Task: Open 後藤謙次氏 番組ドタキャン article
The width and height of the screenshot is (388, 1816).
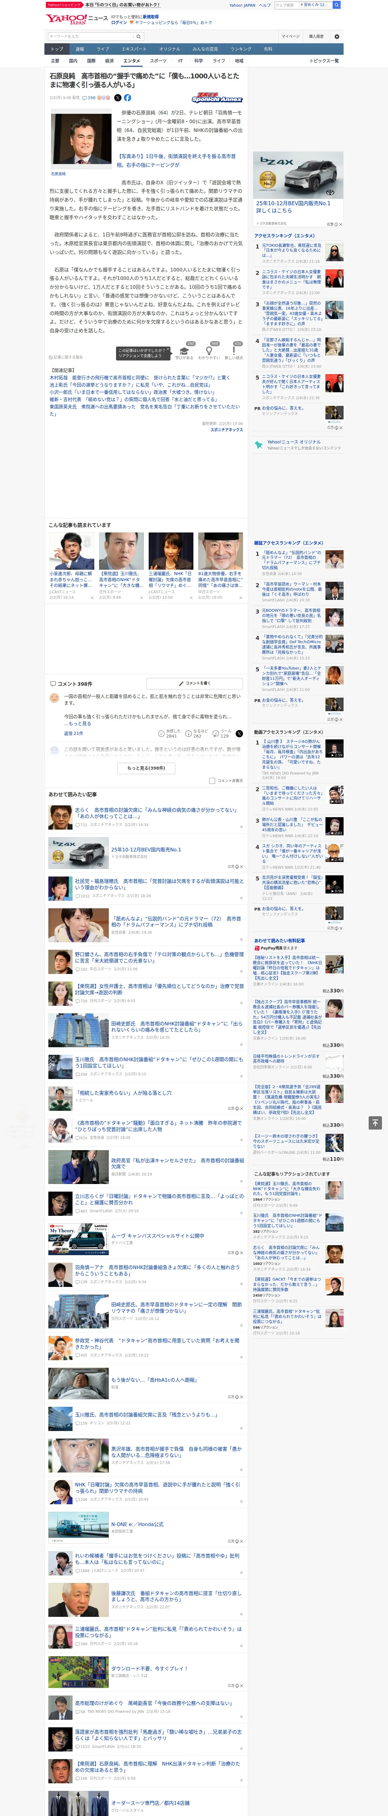Action: pyautogui.click(x=177, y=1596)
